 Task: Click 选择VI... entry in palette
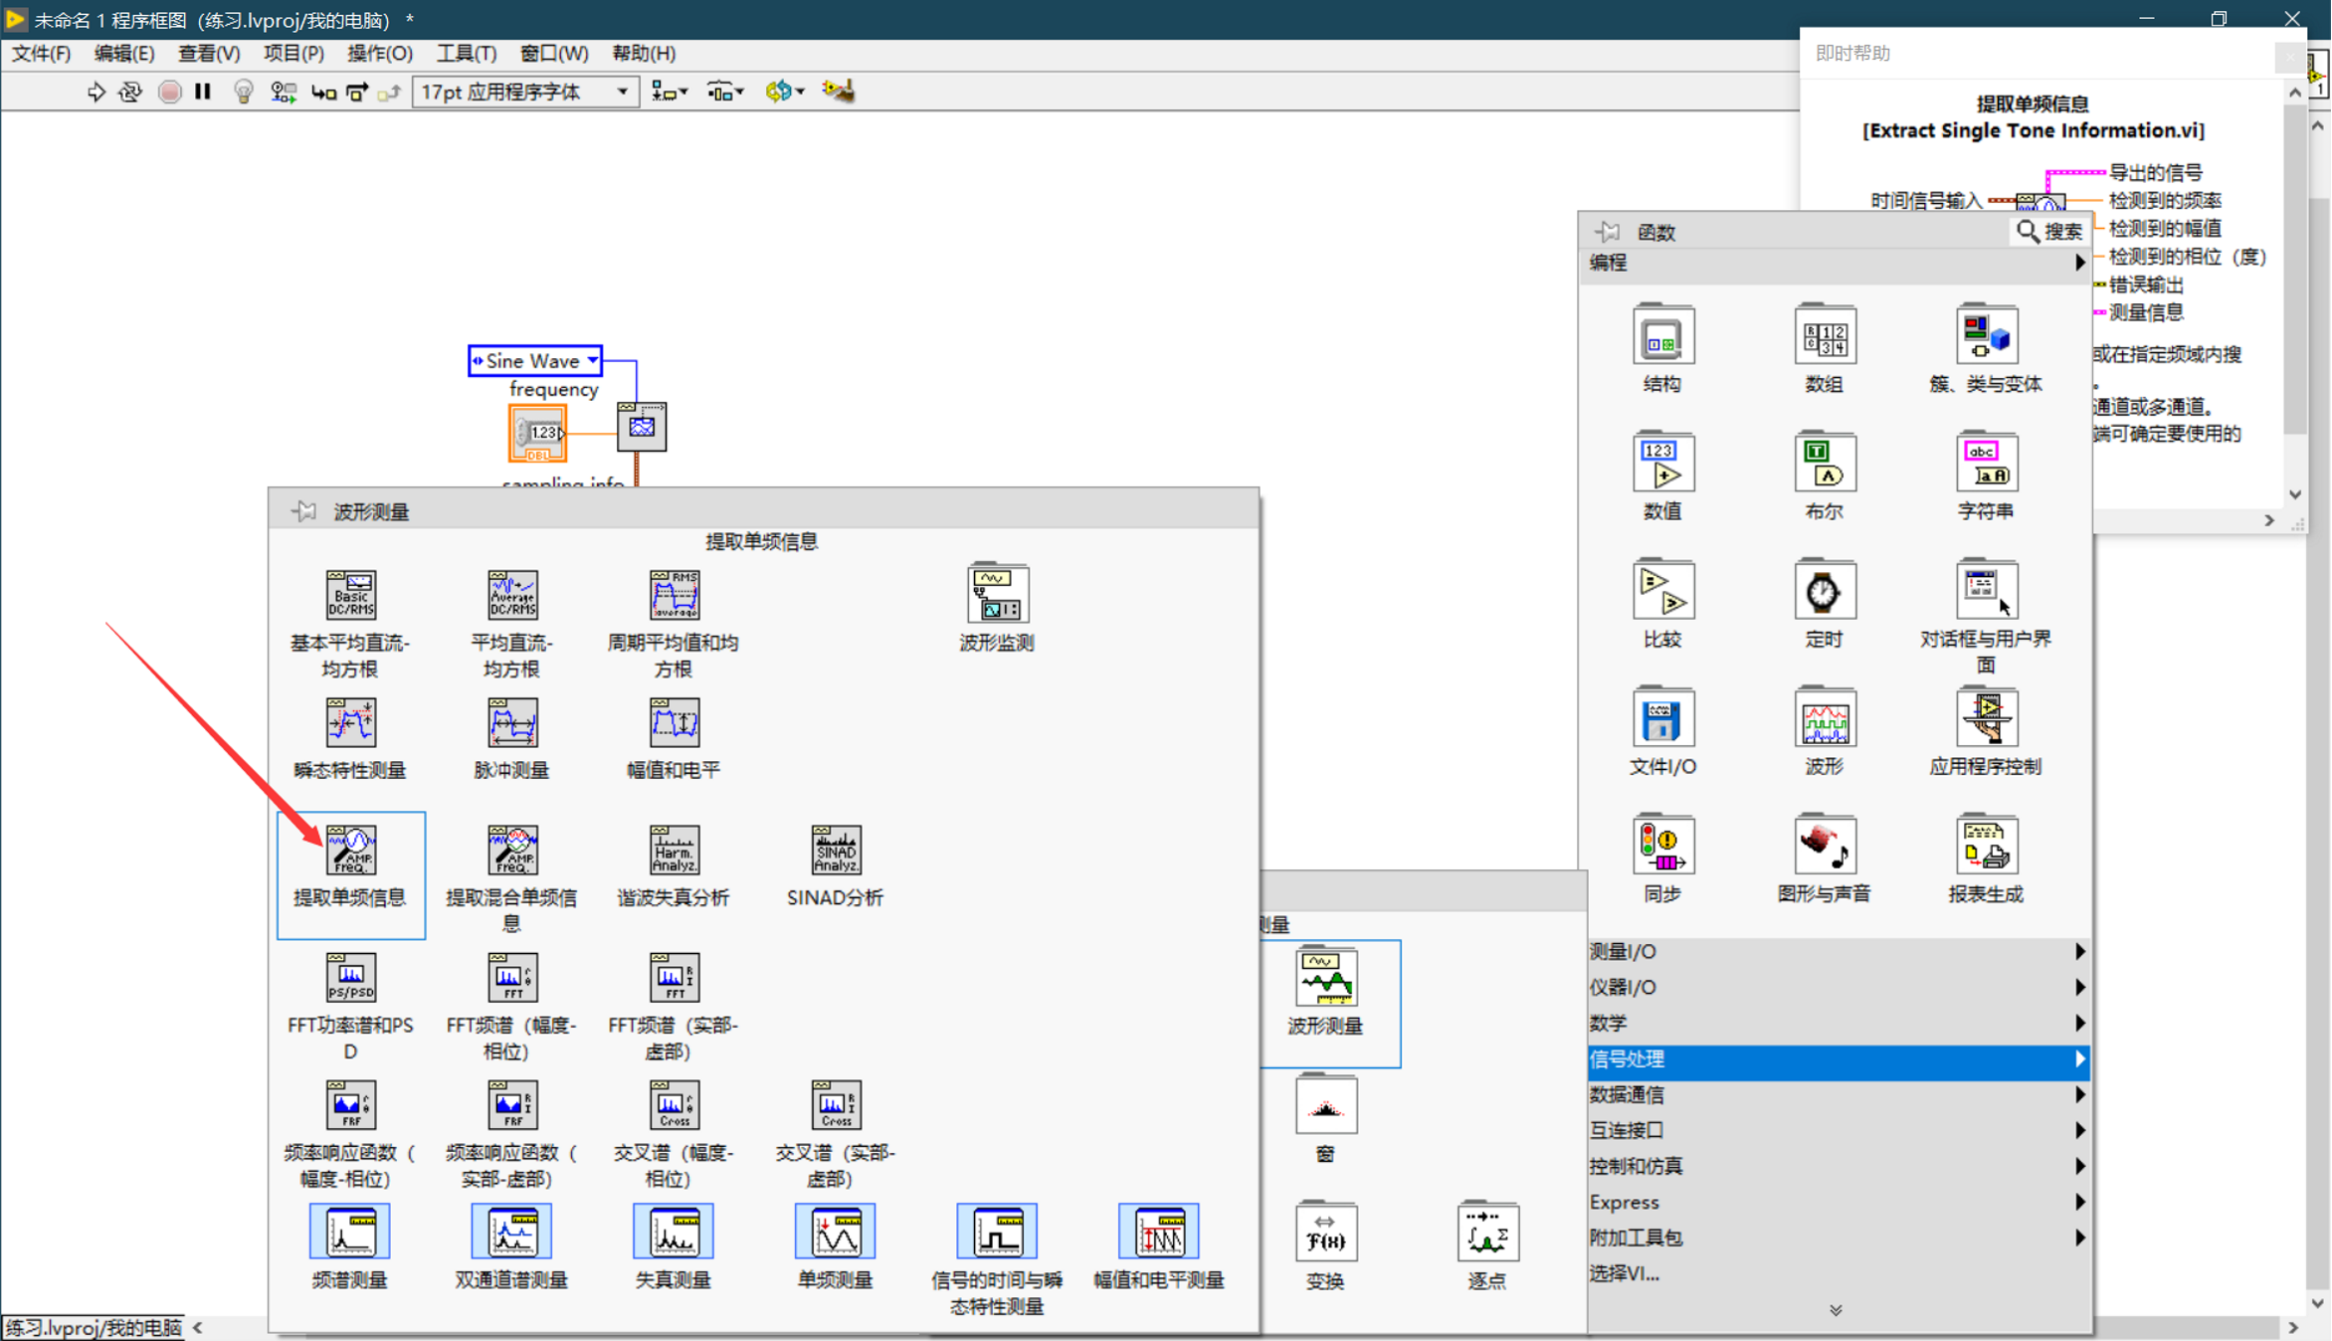[x=1624, y=1273]
